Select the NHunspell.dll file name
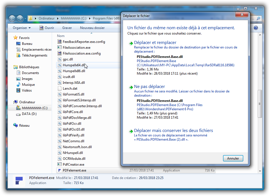This screenshot has width=270, height=196. click(x=73, y=153)
